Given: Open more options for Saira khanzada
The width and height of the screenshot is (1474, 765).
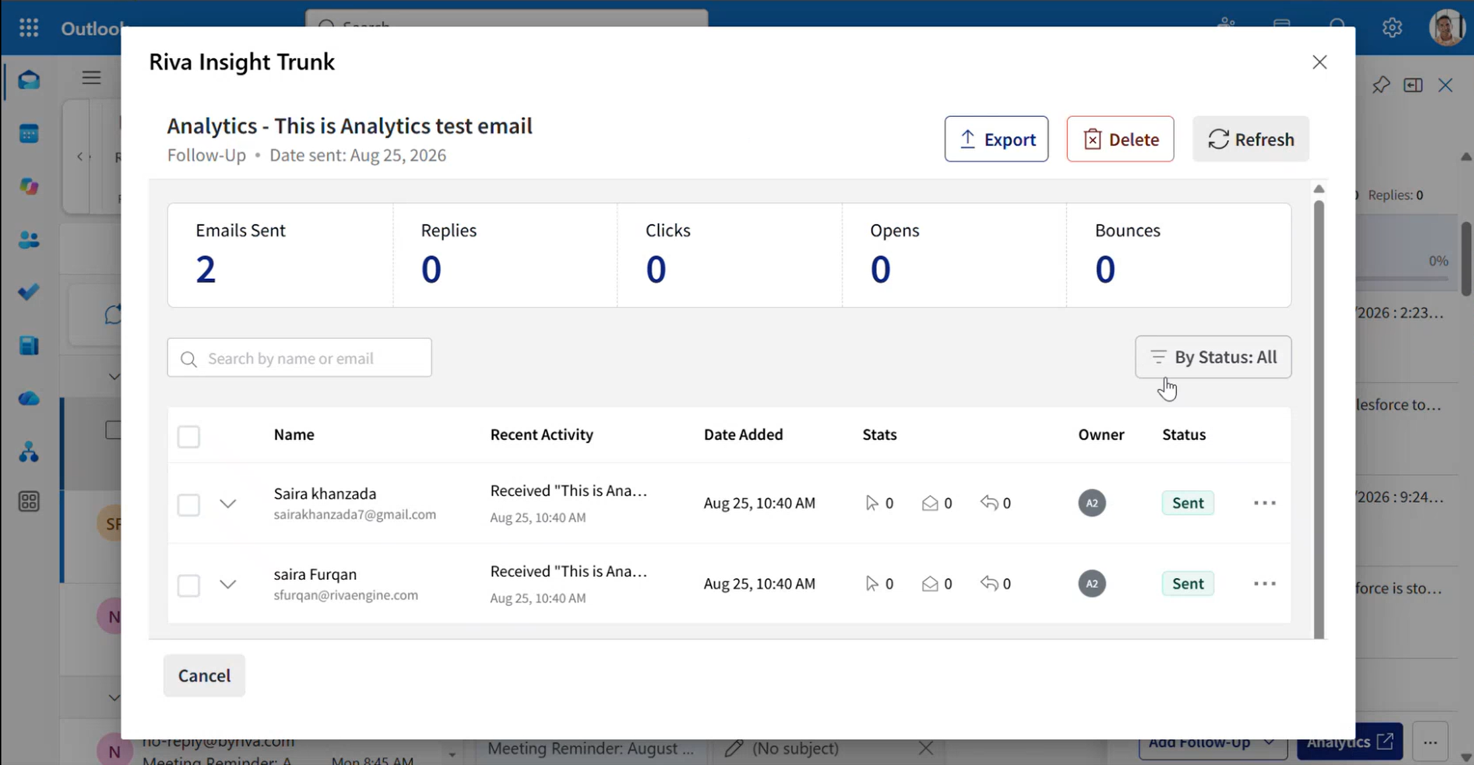Looking at the screenshot, I should [x=1265, y=503].
